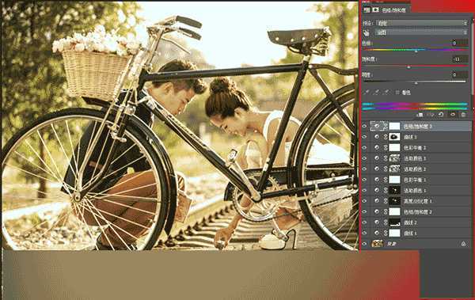Image resolution: width=475 pixels, height=300 pixels.
Task: Open the preset (预设) dropdown
Action: [422, 23]
